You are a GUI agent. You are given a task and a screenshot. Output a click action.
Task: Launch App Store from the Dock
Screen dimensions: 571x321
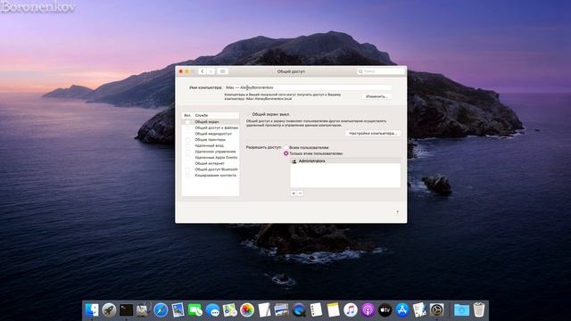coord(402,310)
